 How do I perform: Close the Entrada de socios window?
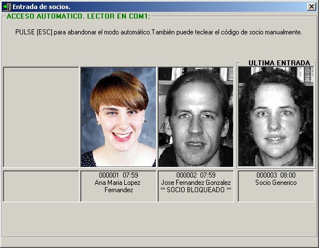click(311, 7)
